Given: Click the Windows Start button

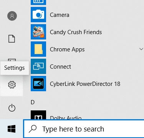Looking at the screenshot, I should tap(12, 129).
